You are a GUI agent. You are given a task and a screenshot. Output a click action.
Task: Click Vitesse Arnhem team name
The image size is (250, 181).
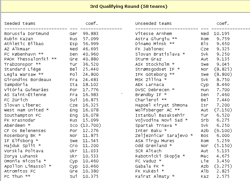[x=154, y=34]
